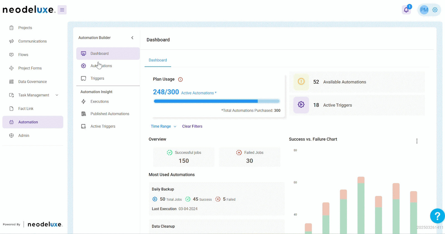Click the neodeluxe logo at top left

(x=29, y=10)
